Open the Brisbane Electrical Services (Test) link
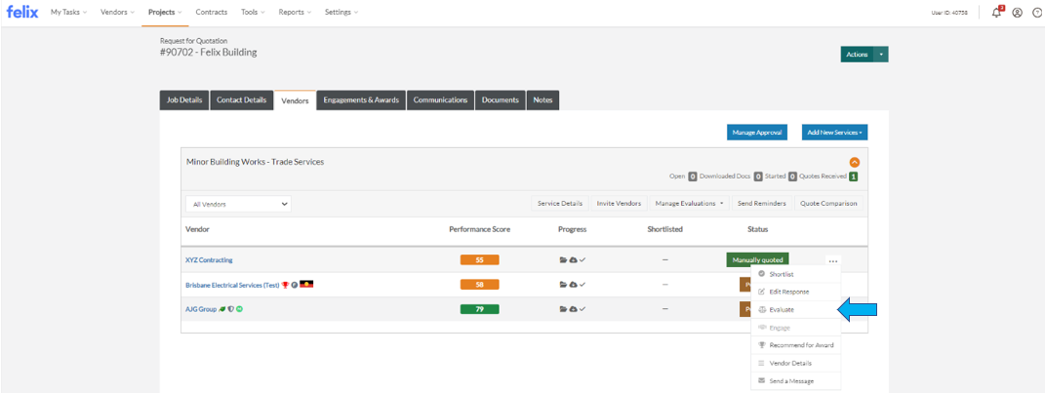This screenshot has height=393, width=1045. (x=232, y=285)
